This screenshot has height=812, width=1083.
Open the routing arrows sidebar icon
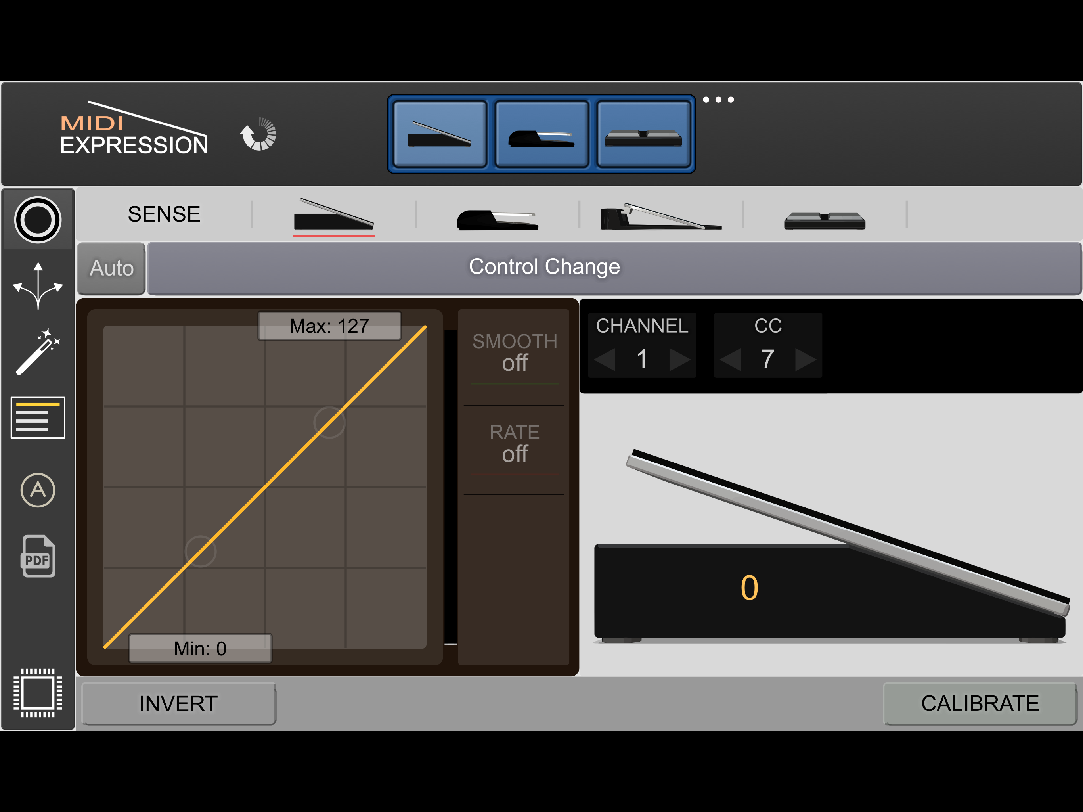click(38, 286)
